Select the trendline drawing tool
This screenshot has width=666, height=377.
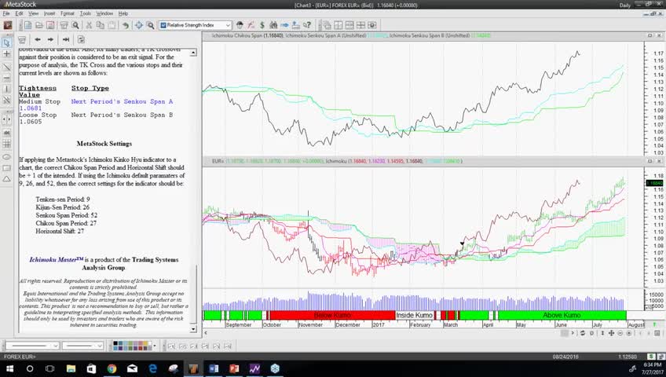[6, 67]
